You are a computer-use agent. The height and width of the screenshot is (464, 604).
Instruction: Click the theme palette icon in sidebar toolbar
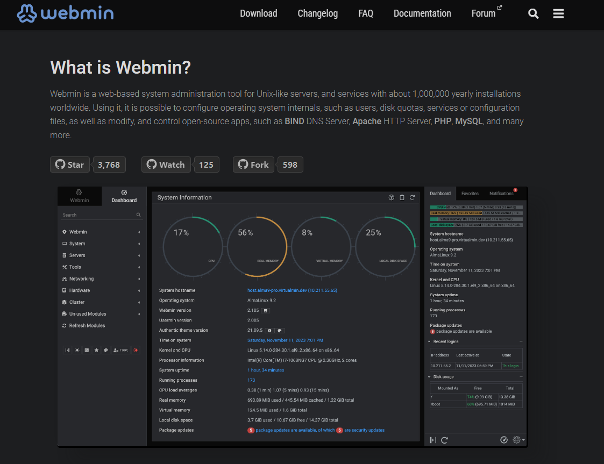(x=106, y=351)
